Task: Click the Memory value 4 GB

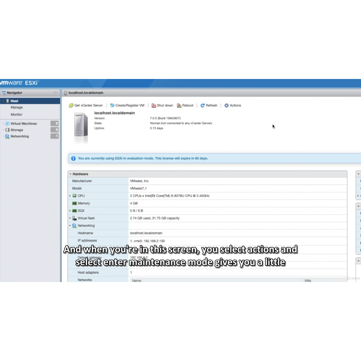Action: point(134,203)
